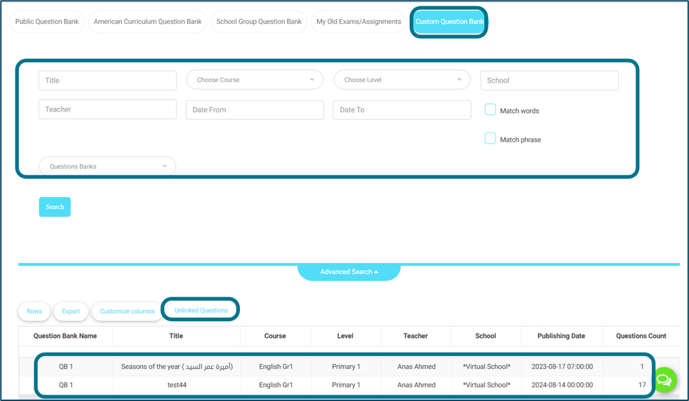Go to My Old Exams/Assignments tab
Viewport: 689px width, 401px height.
pyautogui.click(x=359, y=22)
